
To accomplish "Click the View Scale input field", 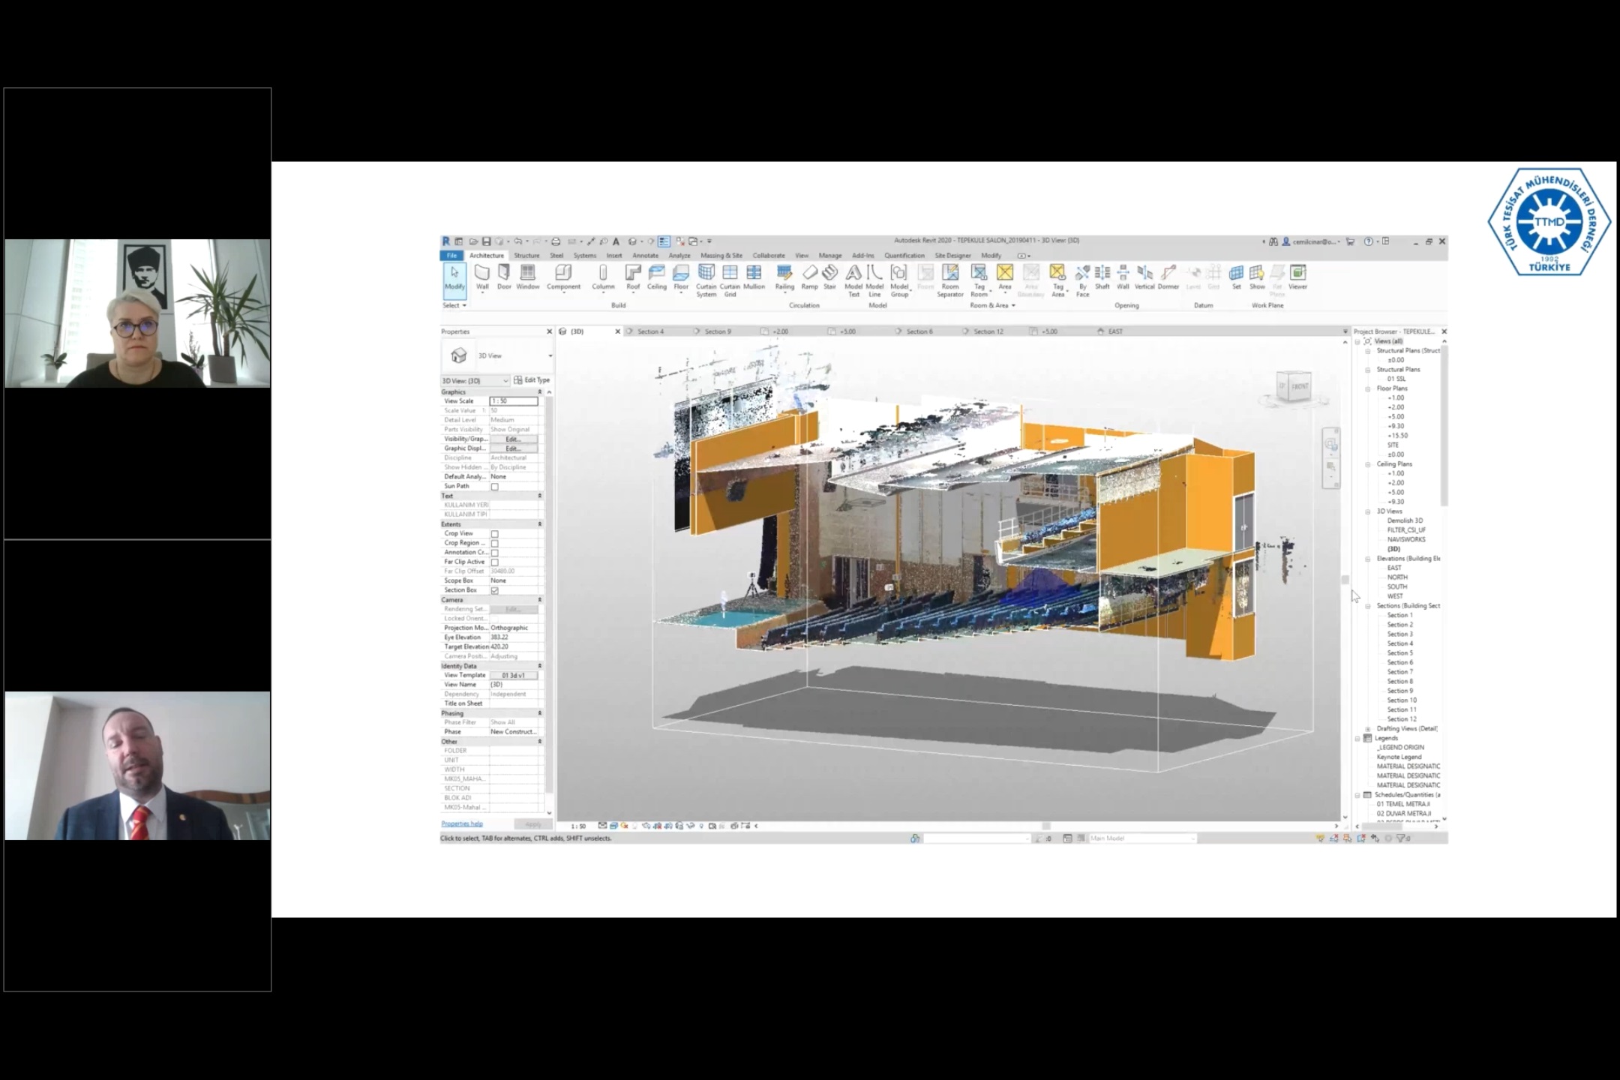I will [x=513, y=401].
